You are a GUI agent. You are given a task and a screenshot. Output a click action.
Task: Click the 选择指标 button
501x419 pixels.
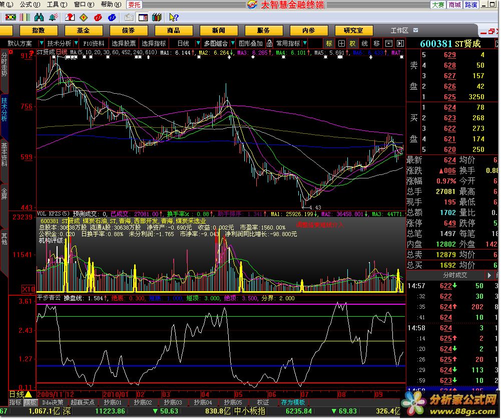[x=154, y=43]
